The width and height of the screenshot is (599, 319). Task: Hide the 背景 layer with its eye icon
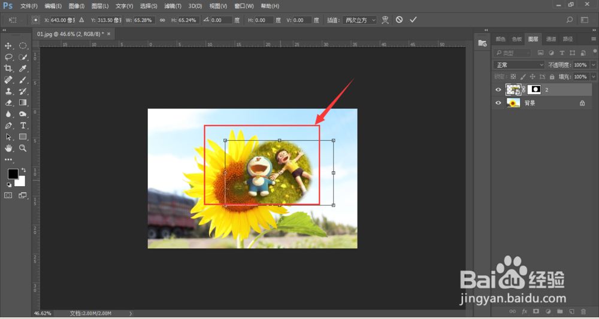[x=498, y=103]
